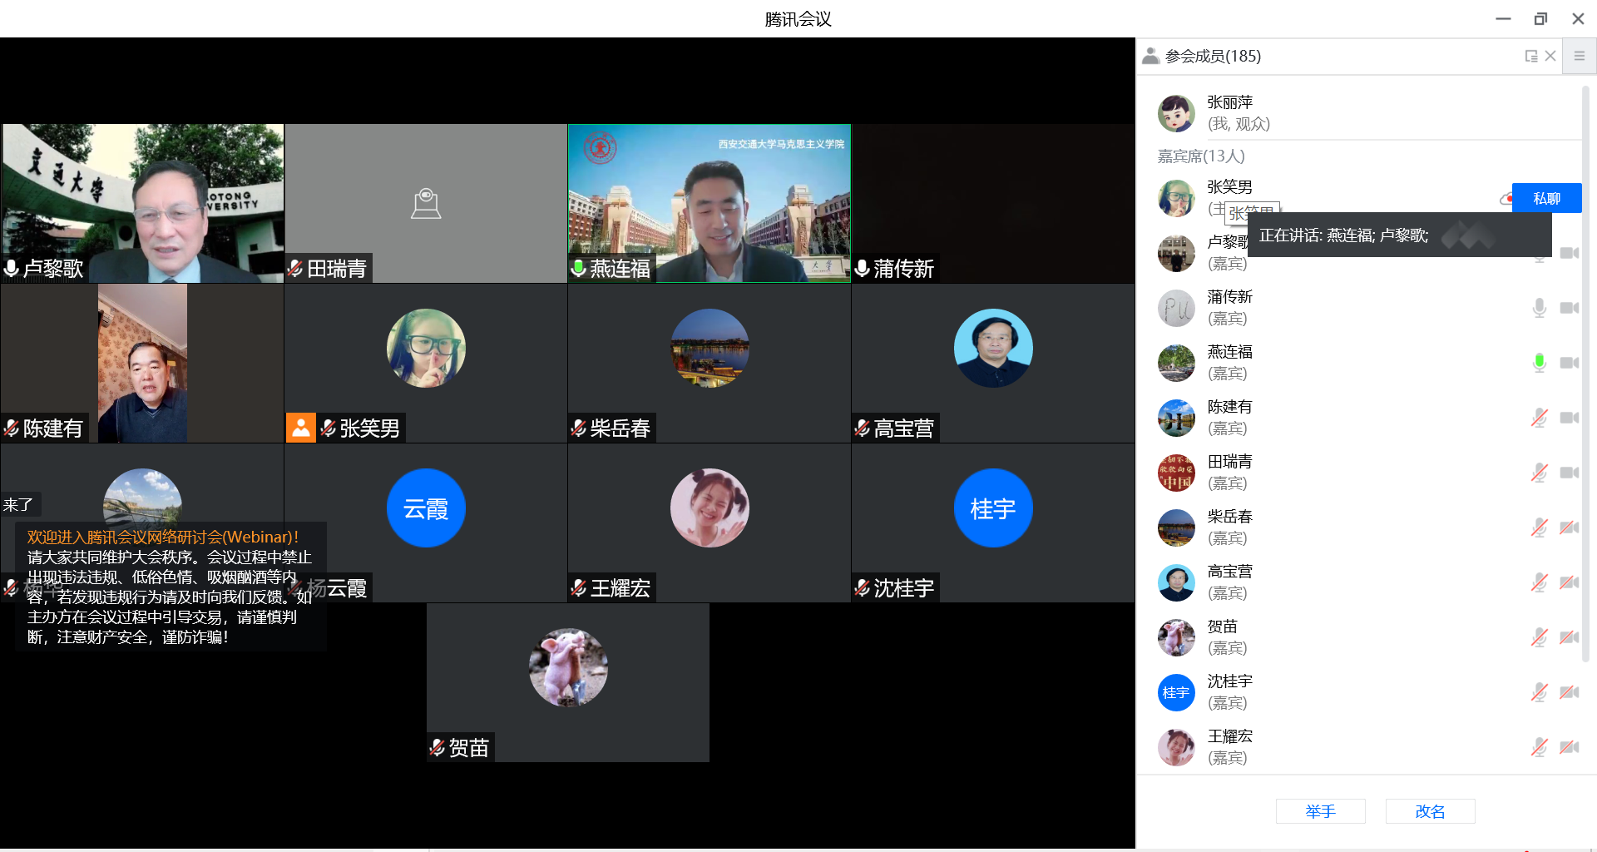Click 沈桂宇's disabled camera icon
The image size is (1597, 852).
[x=1569, y=692]
